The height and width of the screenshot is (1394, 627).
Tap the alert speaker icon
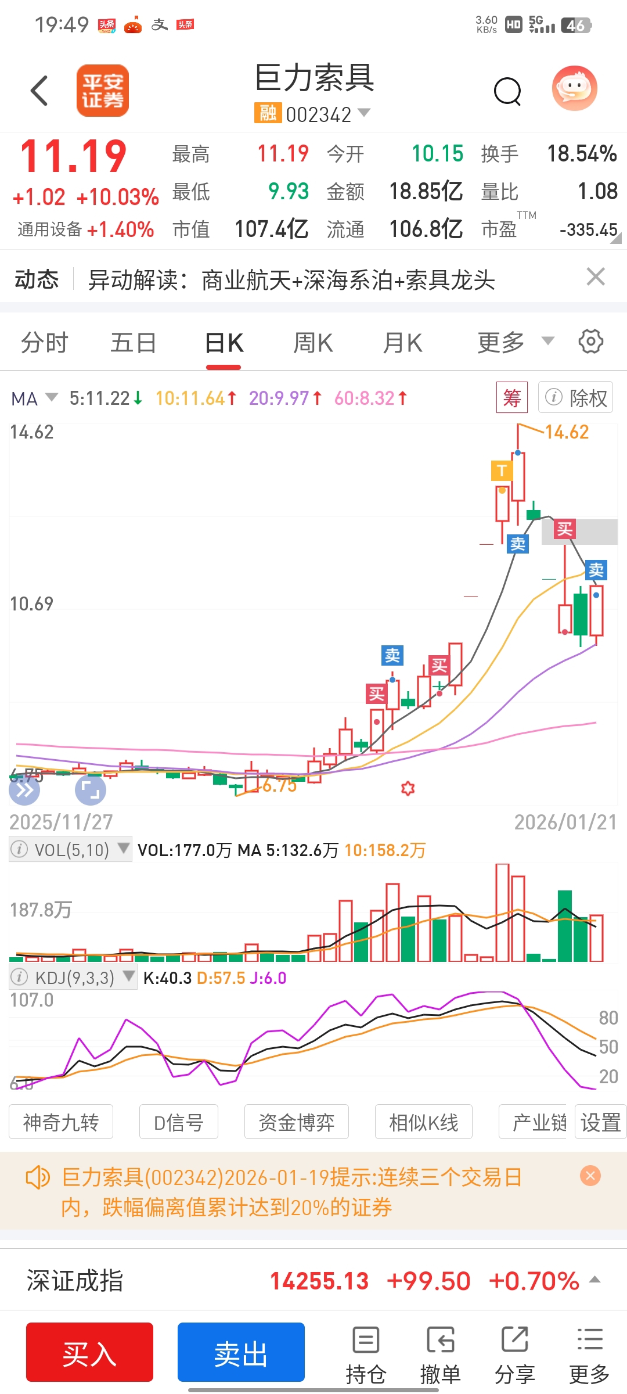coord(38,1177)
